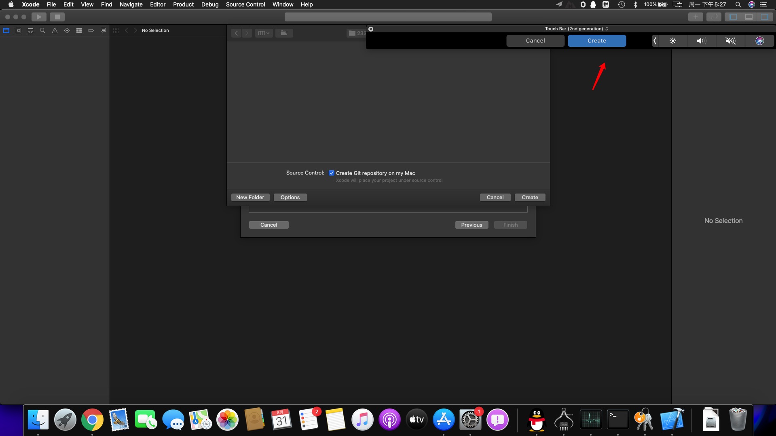Click Cancel in the project wizard sheet
This screenshot has width=776, height=436.
[269, 225]
